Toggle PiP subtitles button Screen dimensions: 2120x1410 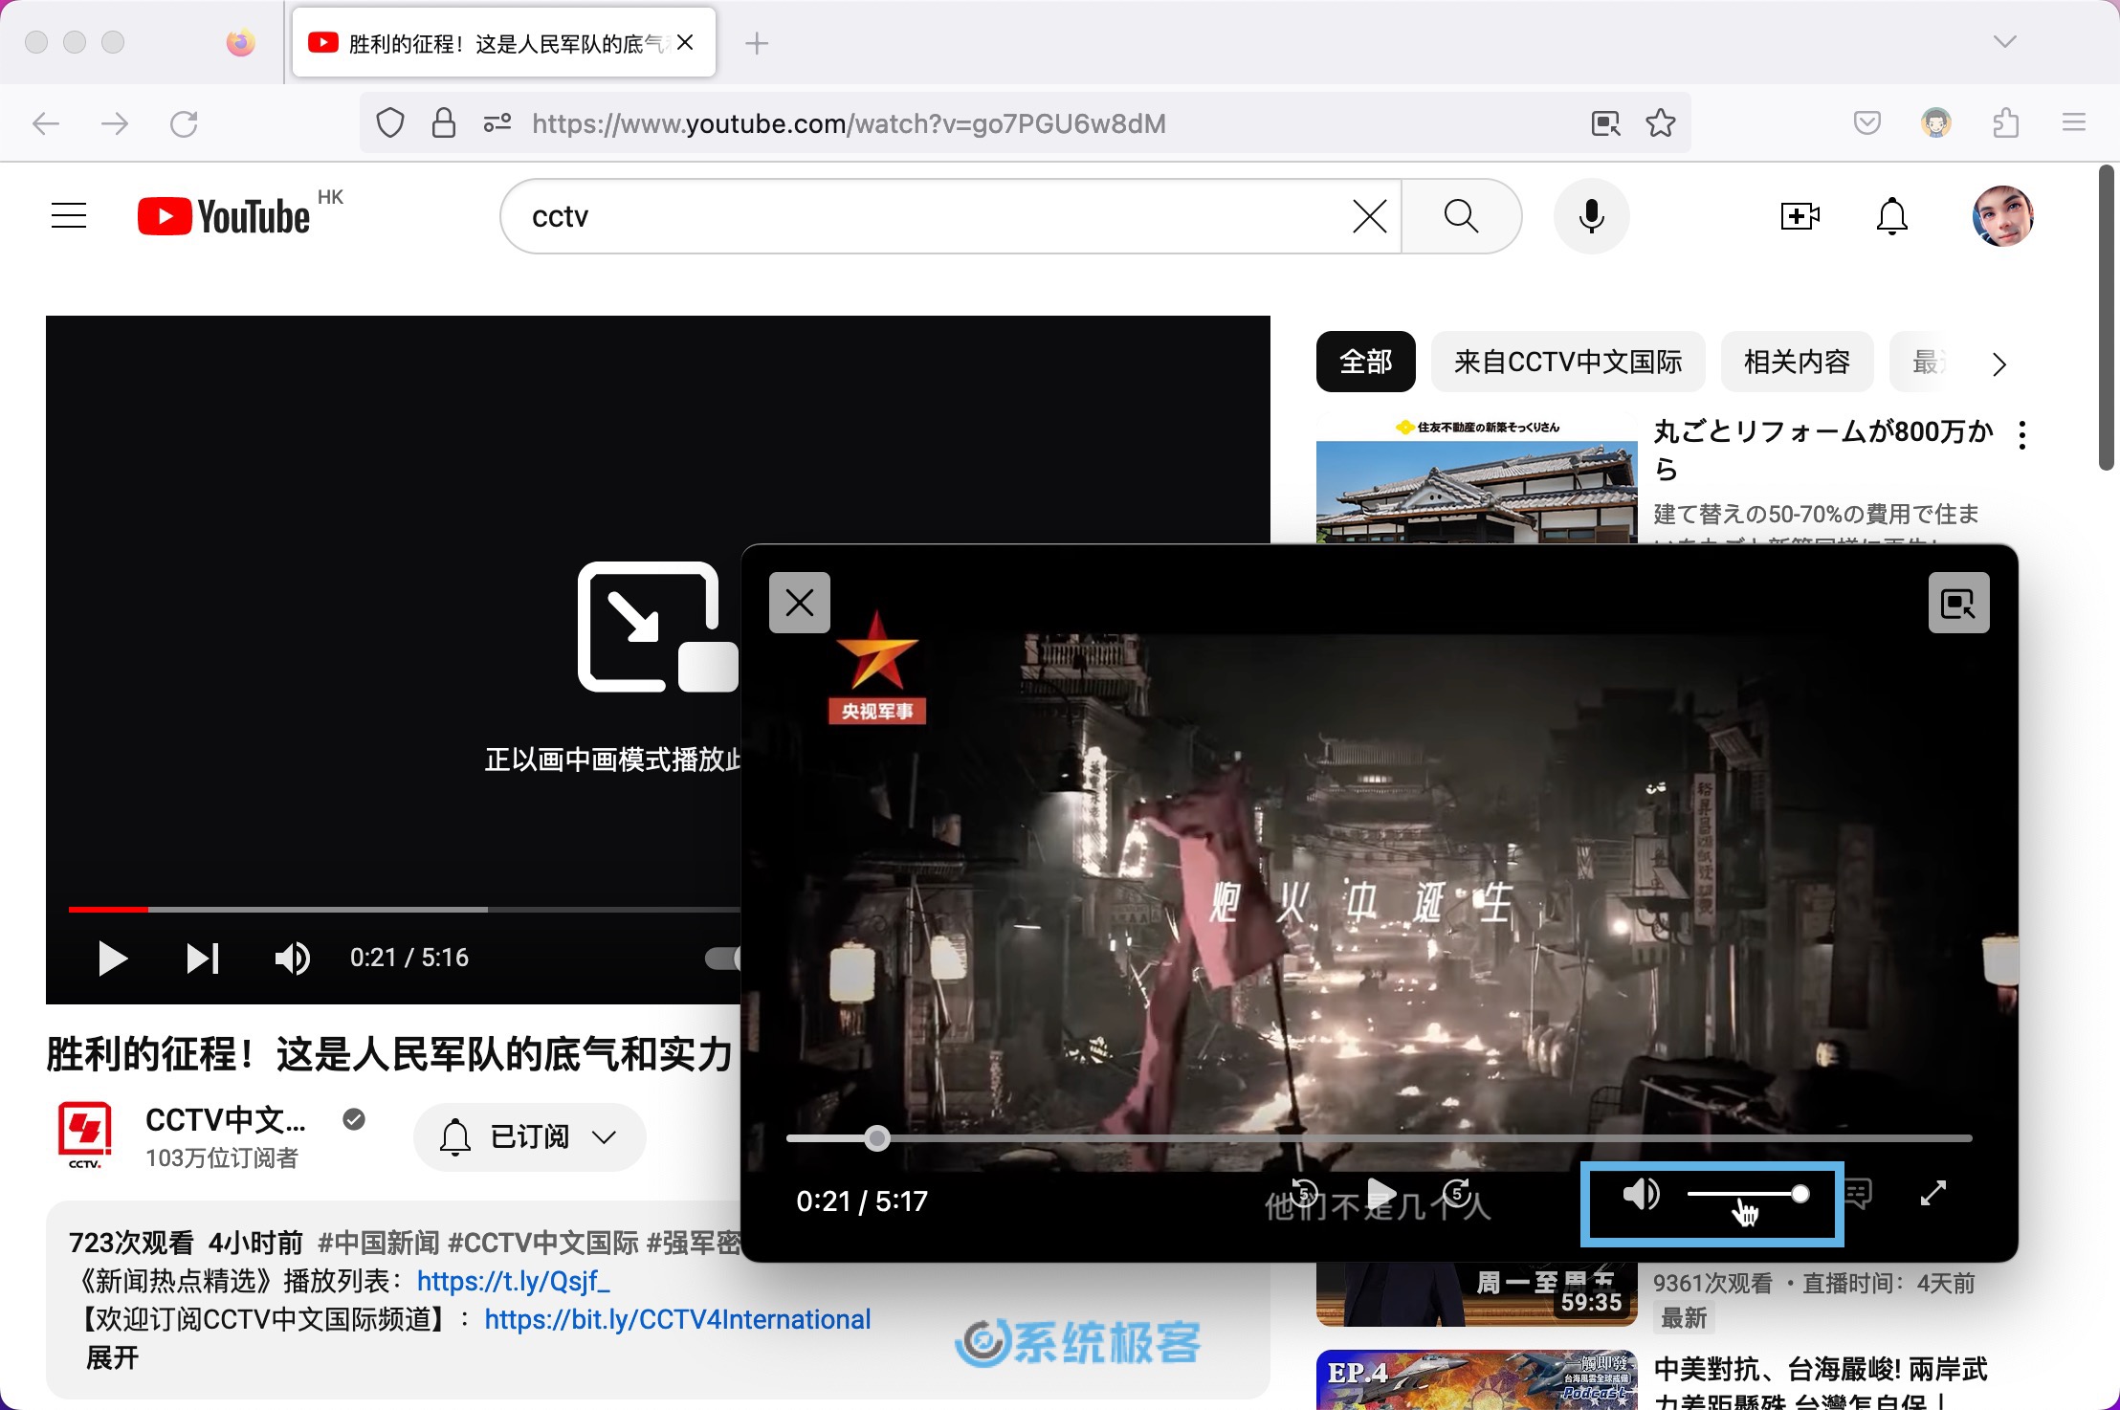[x=1857, y=1194]
